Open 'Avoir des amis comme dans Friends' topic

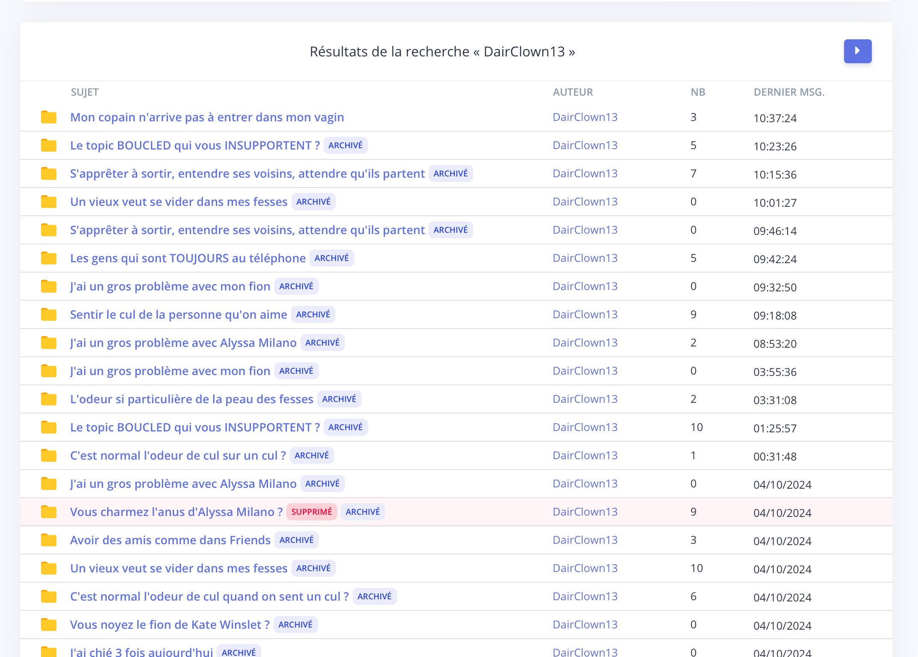[x=171, y=540]
